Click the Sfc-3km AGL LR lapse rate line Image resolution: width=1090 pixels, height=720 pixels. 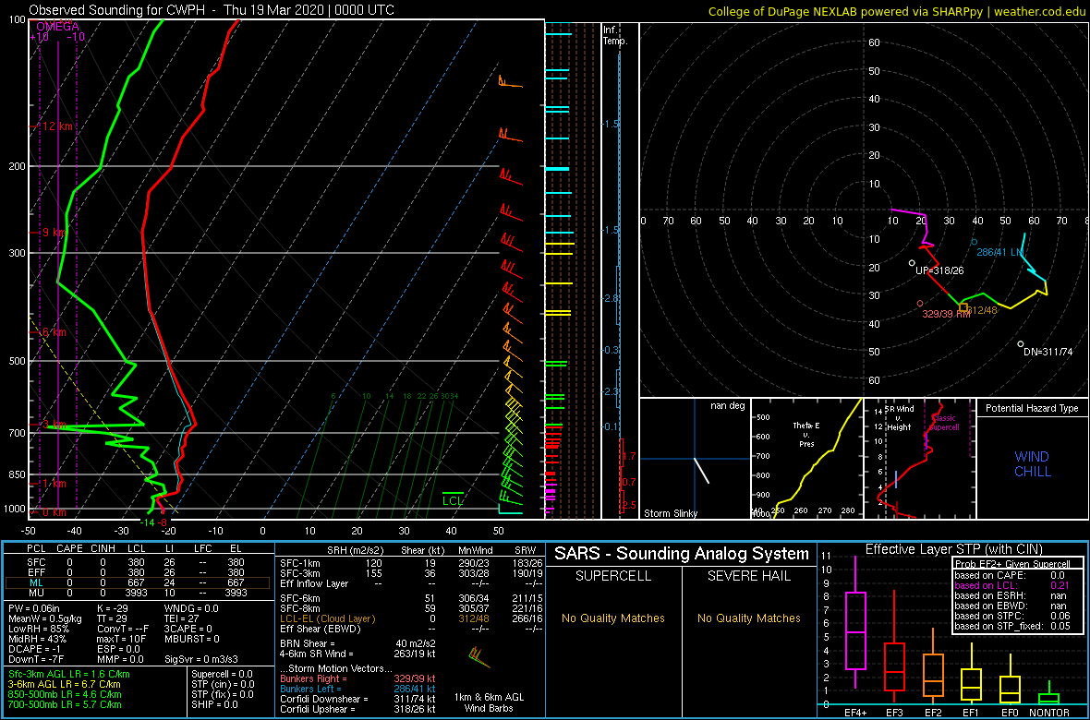[69, 674]
